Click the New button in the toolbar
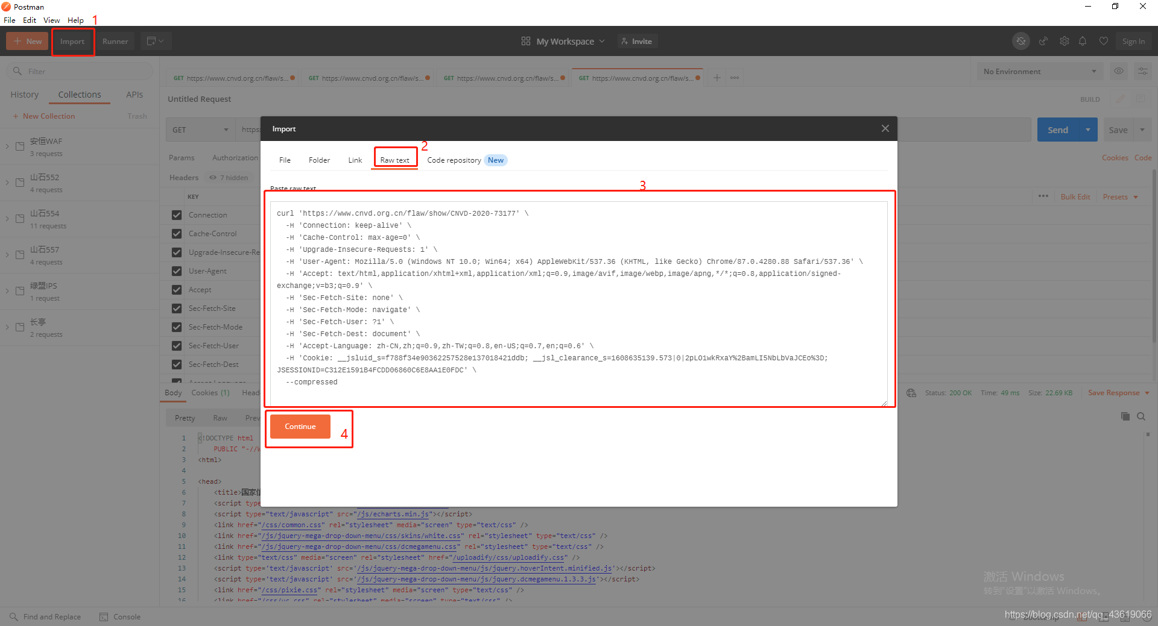The height and width of the screenshot is (626, 1158). pos(27,41)
